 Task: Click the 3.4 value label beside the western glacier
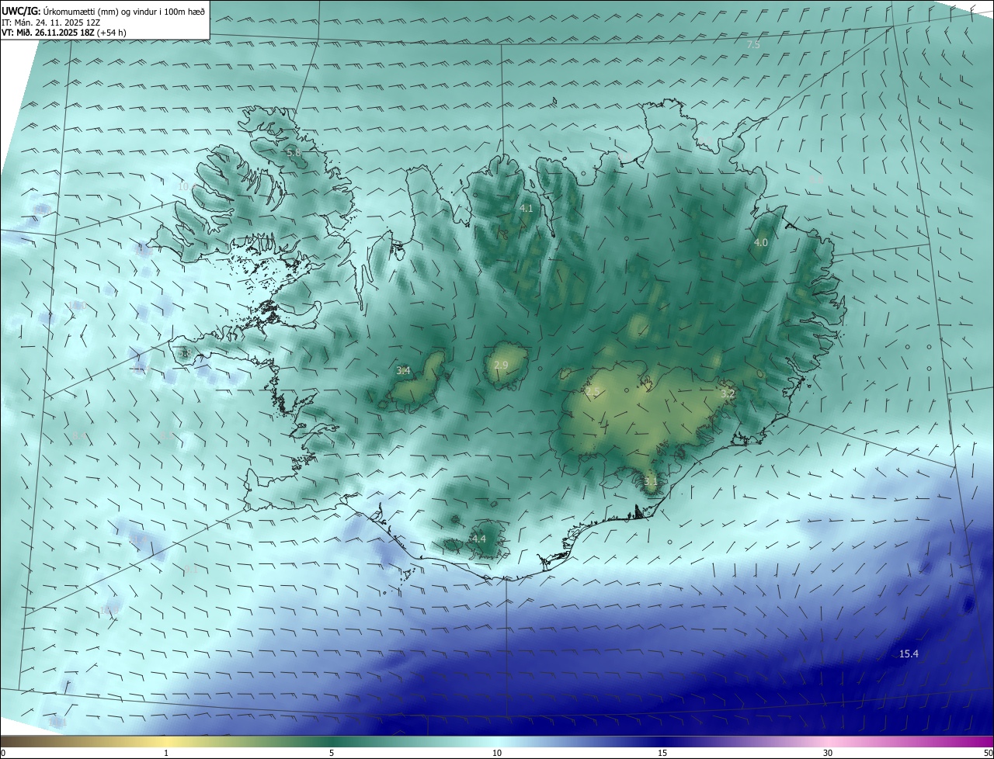(x=403, y=370)
